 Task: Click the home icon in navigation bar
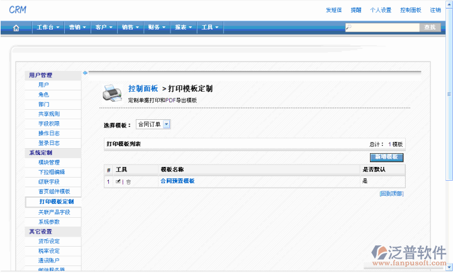pos(16,28)
